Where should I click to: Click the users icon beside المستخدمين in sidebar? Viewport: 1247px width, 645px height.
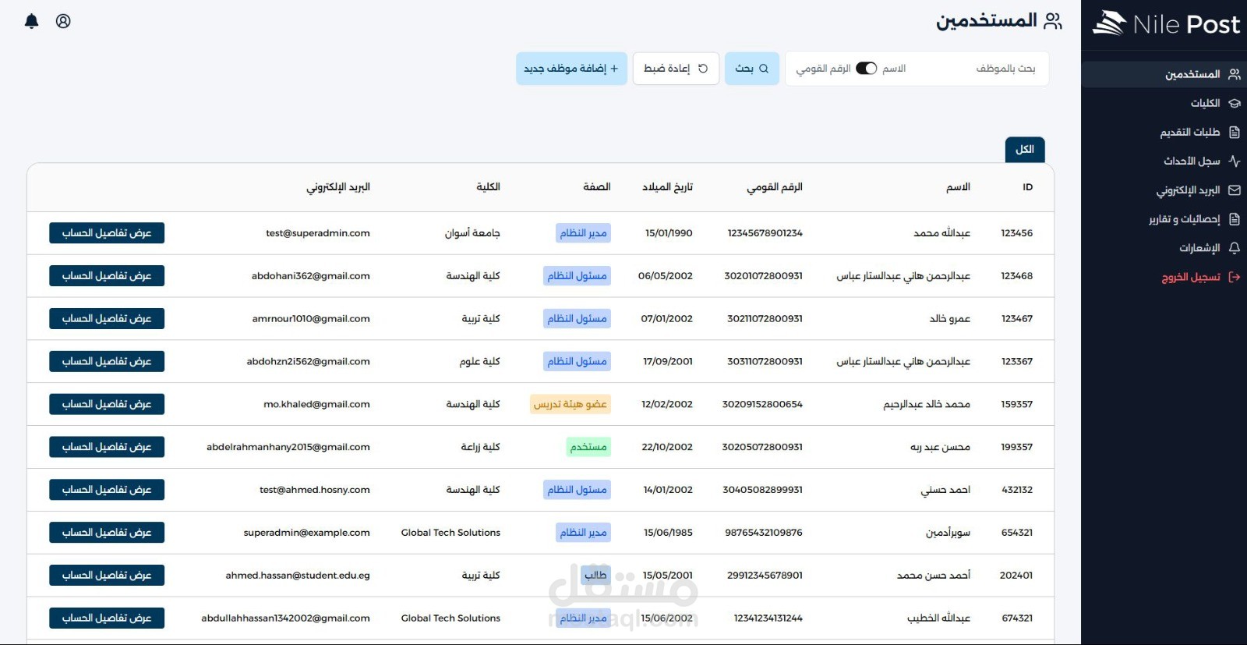pos(1235,74)
